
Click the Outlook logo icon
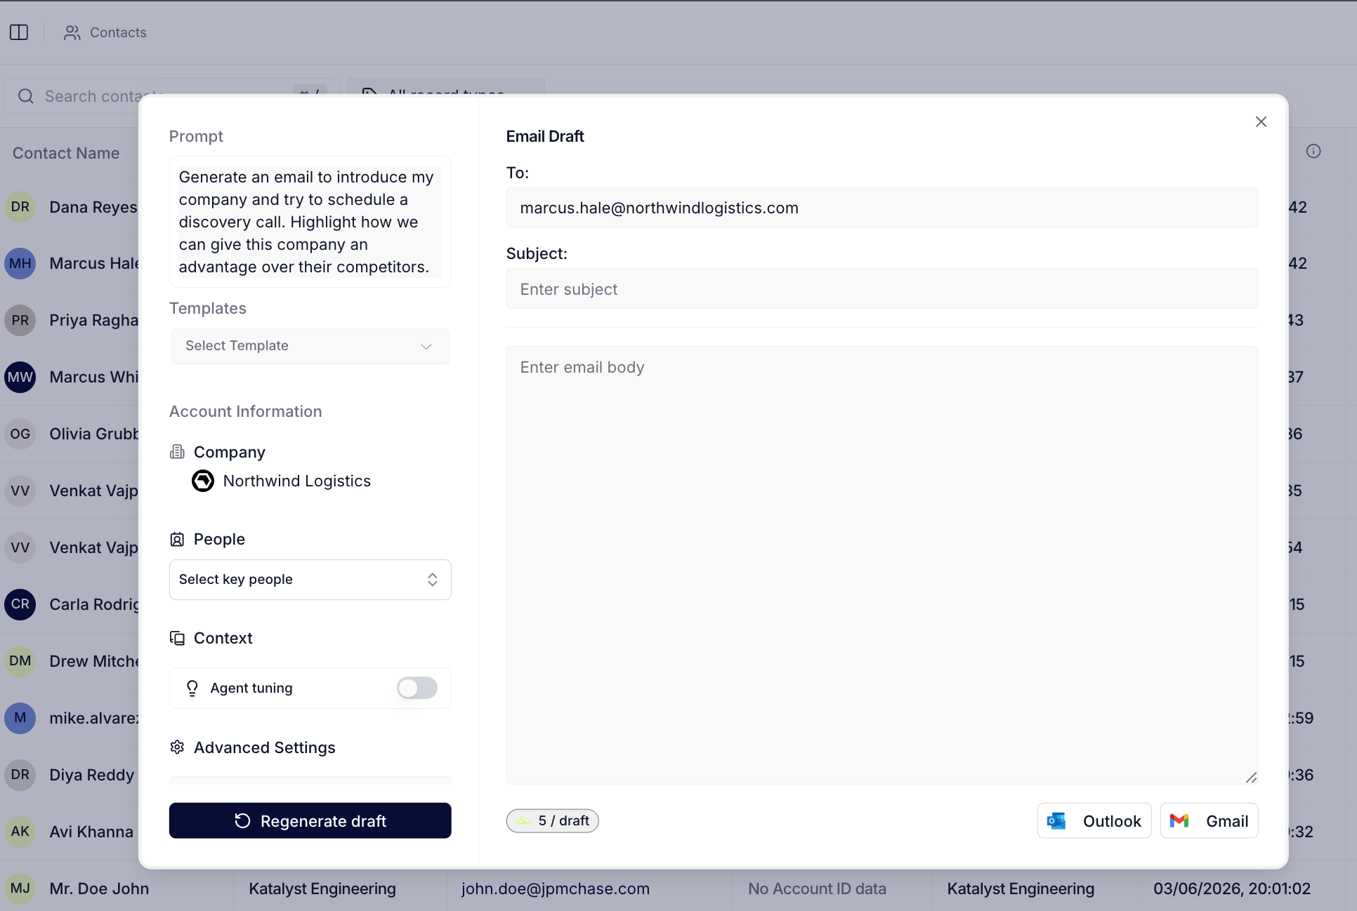coord(1056,821)
